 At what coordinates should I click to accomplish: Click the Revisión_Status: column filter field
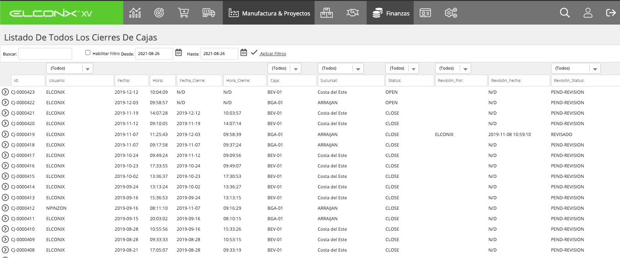pos(585,81)
